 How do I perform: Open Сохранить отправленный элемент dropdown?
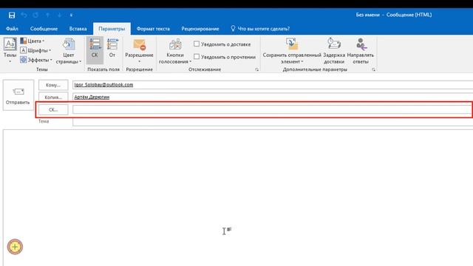point(292,51)
